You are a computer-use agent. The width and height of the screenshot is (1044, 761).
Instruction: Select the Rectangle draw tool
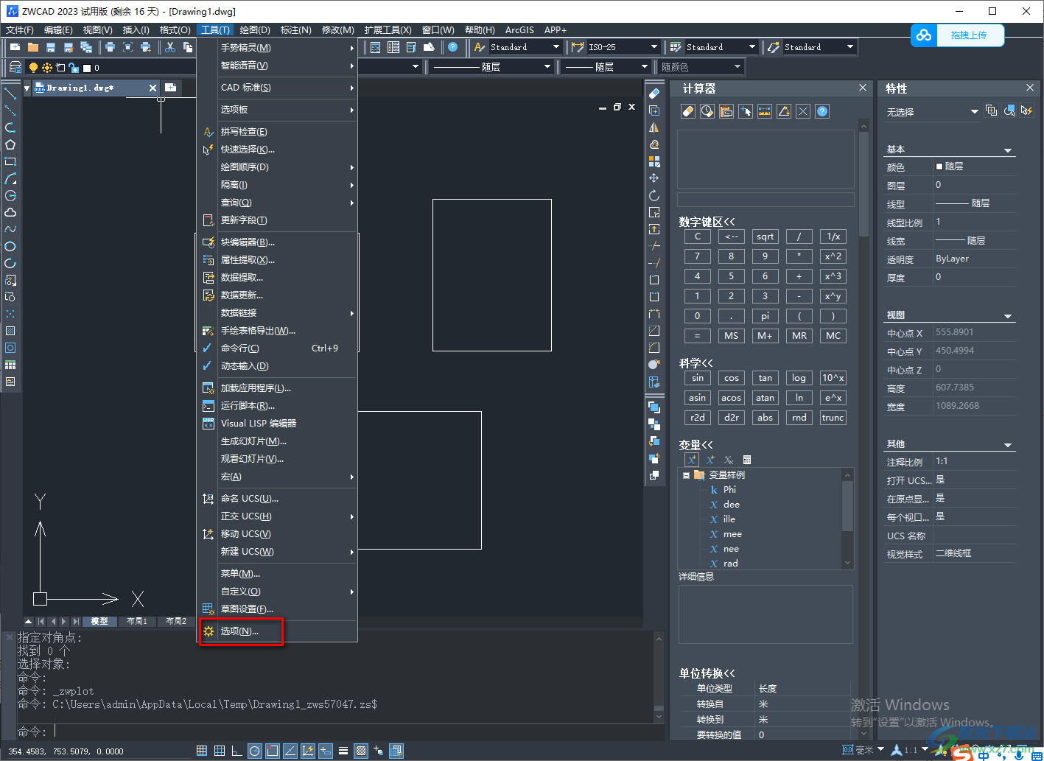click(x=10, y=161)
